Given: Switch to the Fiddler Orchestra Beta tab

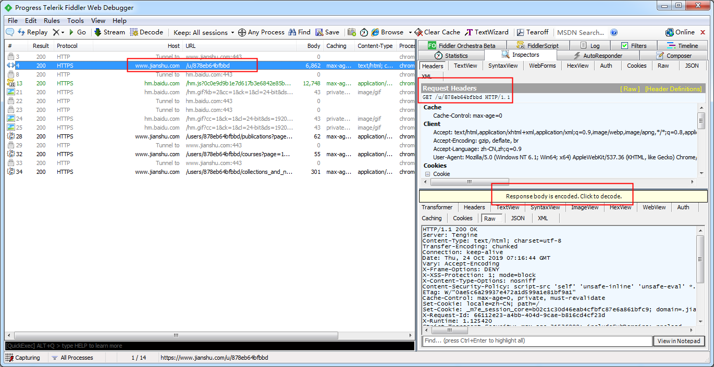Looking at the screenshot, I should click(x=461, y=45).
